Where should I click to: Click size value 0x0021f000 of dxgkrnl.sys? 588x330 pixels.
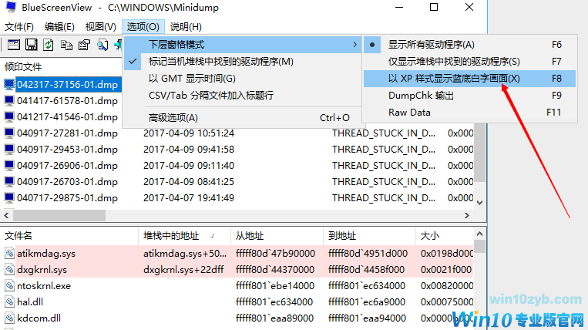tap(446, 270)
